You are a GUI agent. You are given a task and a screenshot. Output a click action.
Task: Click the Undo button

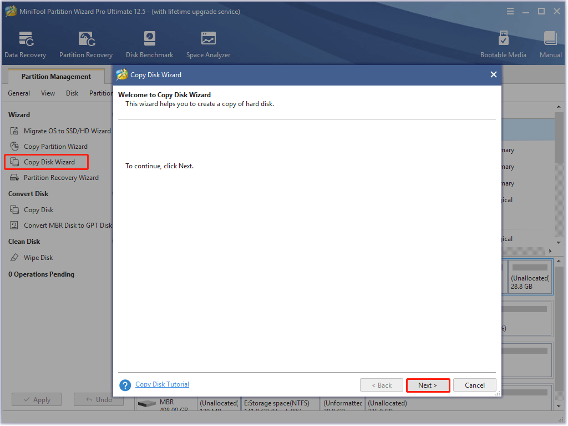coord(99,399)
